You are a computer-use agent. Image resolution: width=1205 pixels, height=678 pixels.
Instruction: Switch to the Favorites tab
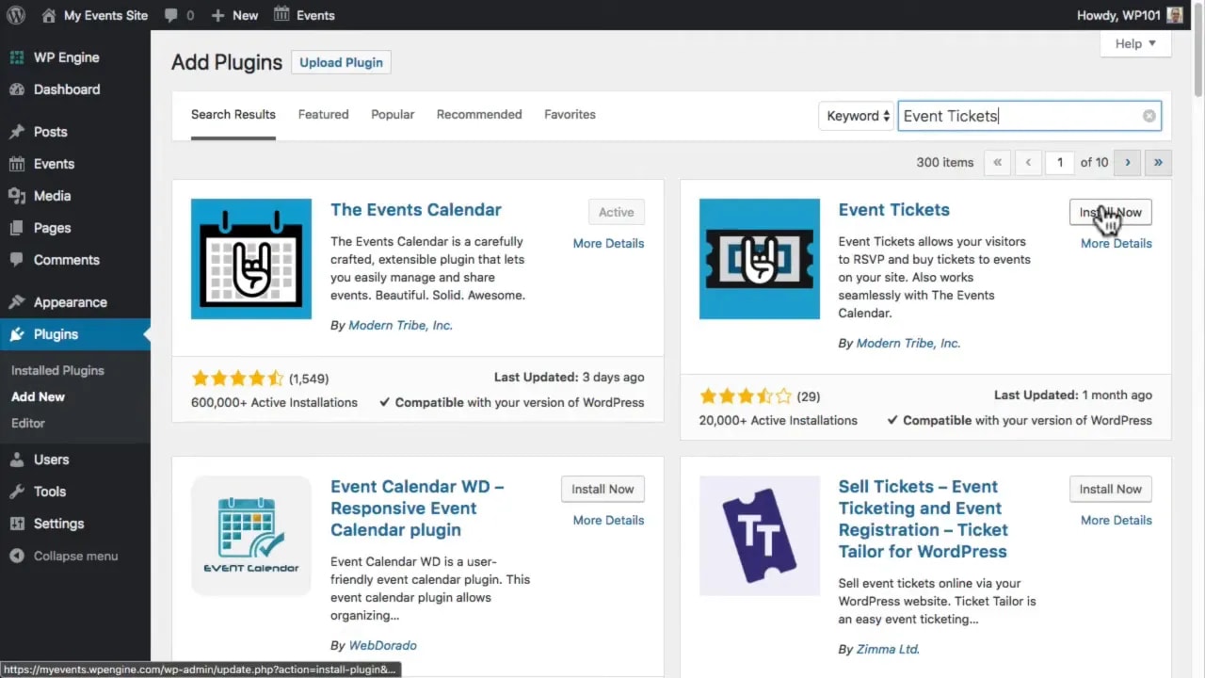pos(570,115)
